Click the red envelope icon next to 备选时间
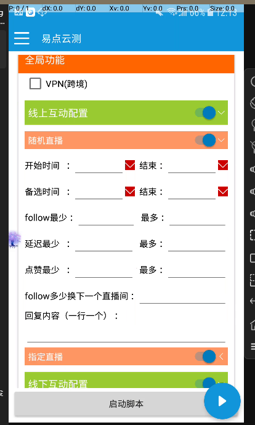 click(130, 192)
